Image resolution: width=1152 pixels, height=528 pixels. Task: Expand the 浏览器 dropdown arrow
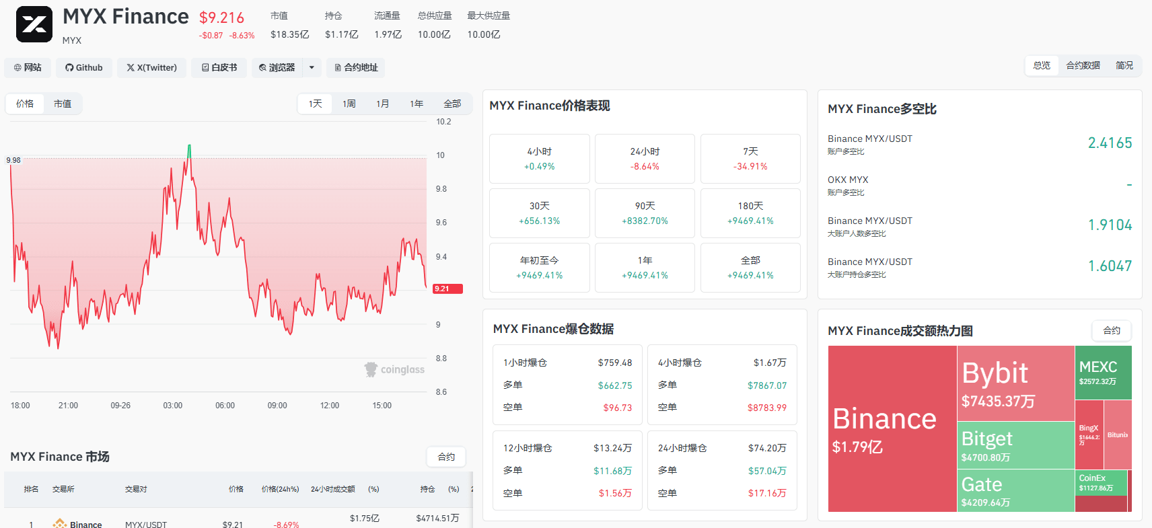(312, 67)
